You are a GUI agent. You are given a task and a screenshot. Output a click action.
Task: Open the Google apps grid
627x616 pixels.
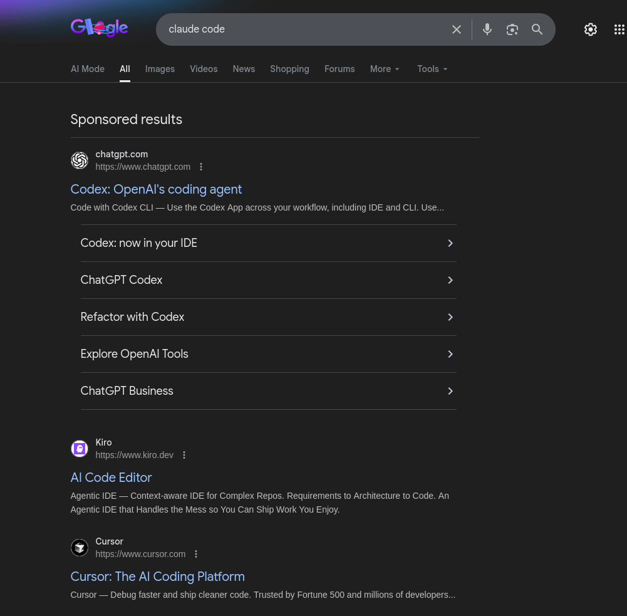click(x=619, y=29)
